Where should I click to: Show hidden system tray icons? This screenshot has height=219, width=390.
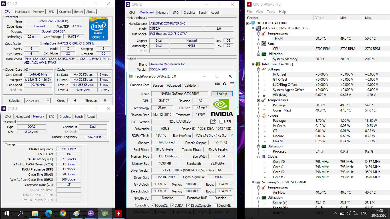click(x=335, y=213)
